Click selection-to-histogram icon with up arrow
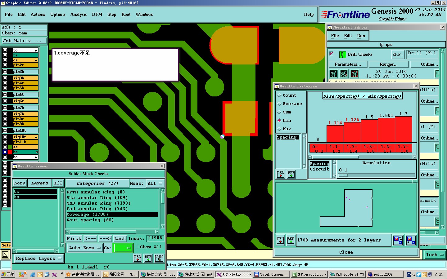 pyautogui.click(x=411, y=240)
